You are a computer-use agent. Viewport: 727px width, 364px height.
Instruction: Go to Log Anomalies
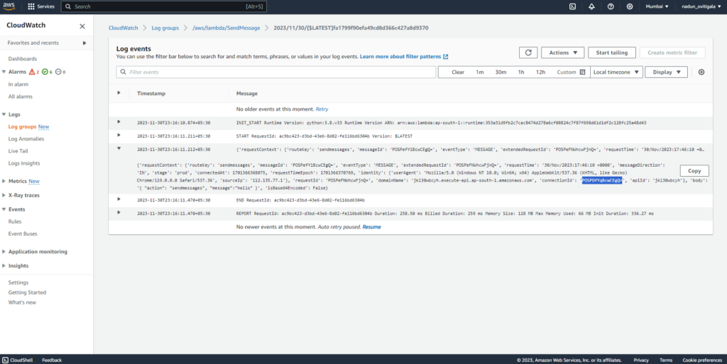point(26,139)
